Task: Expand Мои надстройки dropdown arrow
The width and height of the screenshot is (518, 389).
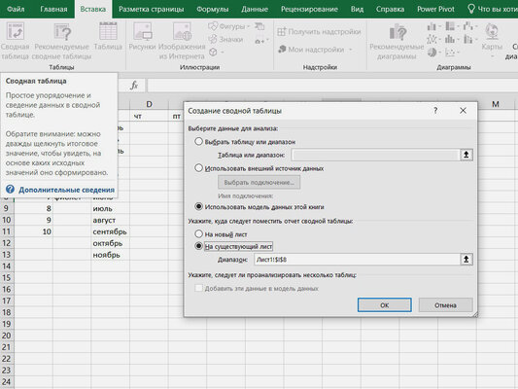Action: [x=351, y=50]
